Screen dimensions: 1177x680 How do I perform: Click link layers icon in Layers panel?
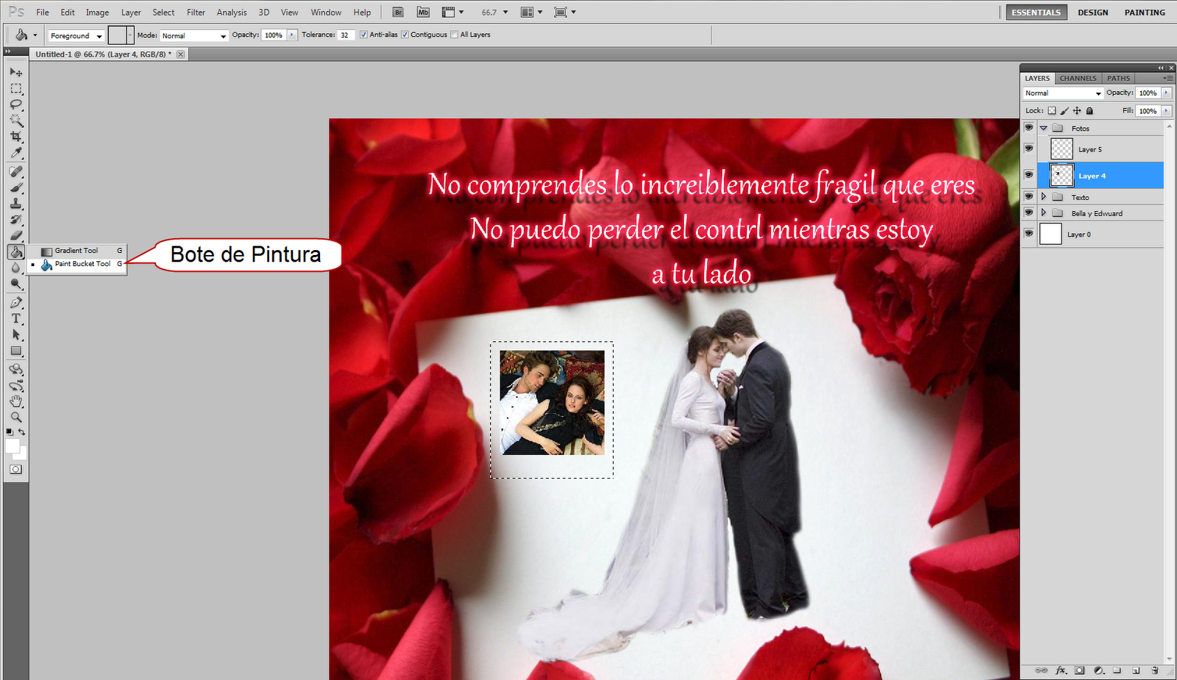coord(1041,670)
